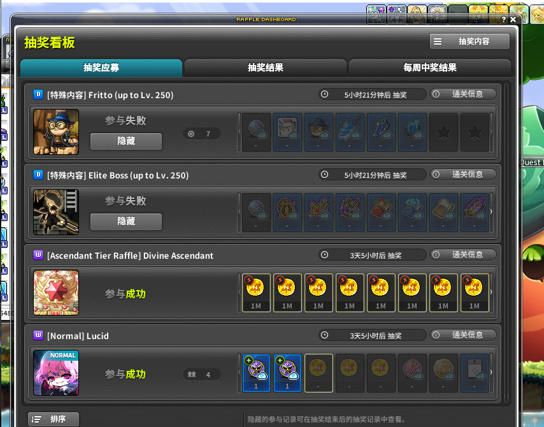Select the chicken reward in Fritto row

(287, 132)
